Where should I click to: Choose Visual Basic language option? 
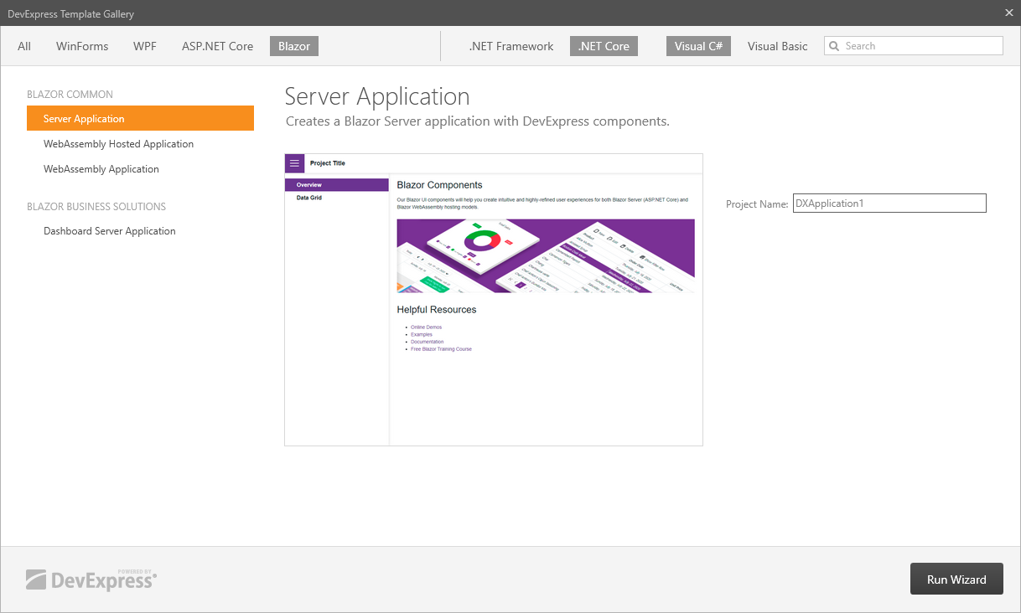778,46
